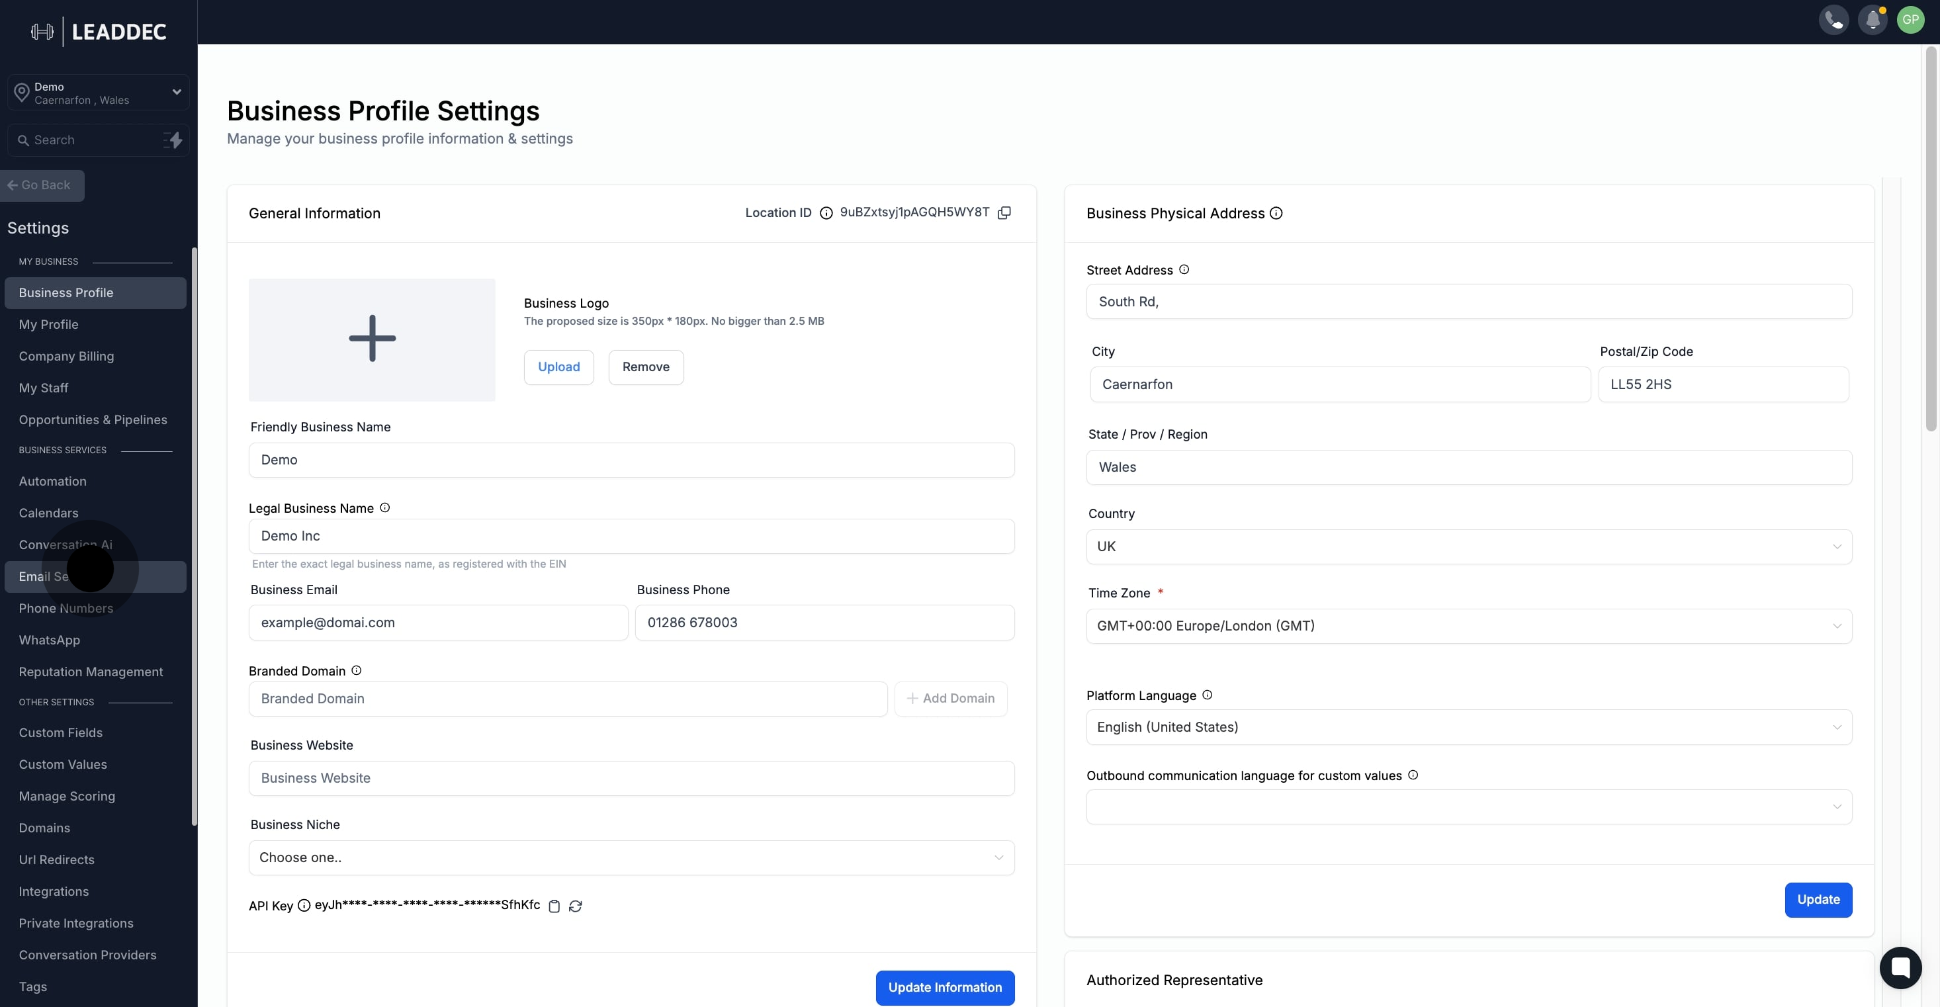1940x1007 pixels.
Task: Open the Platform Language dropdown
Action: click(x=1468, y=728)
